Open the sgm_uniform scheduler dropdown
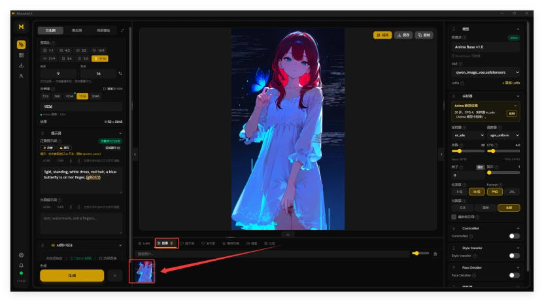Viewport: 544px width, 302px height. click(x=503, y=135)
